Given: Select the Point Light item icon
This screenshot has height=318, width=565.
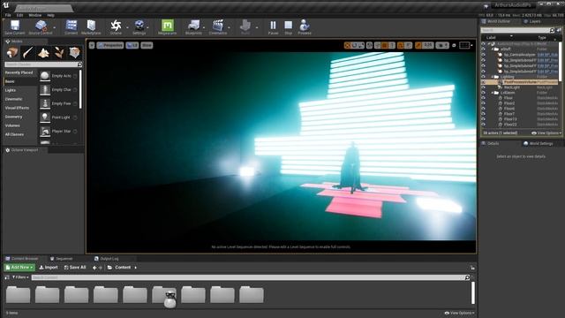Looking at the screenshot, I should (45, 117).
